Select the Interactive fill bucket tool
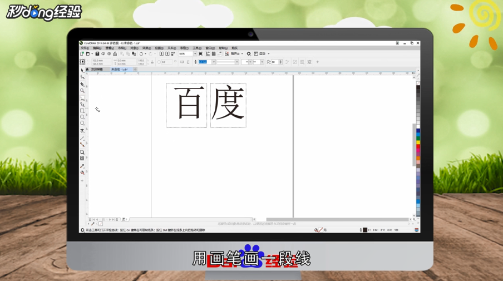Image resolution: width=503 pixels, height=281 pixels. pos(82,172)
